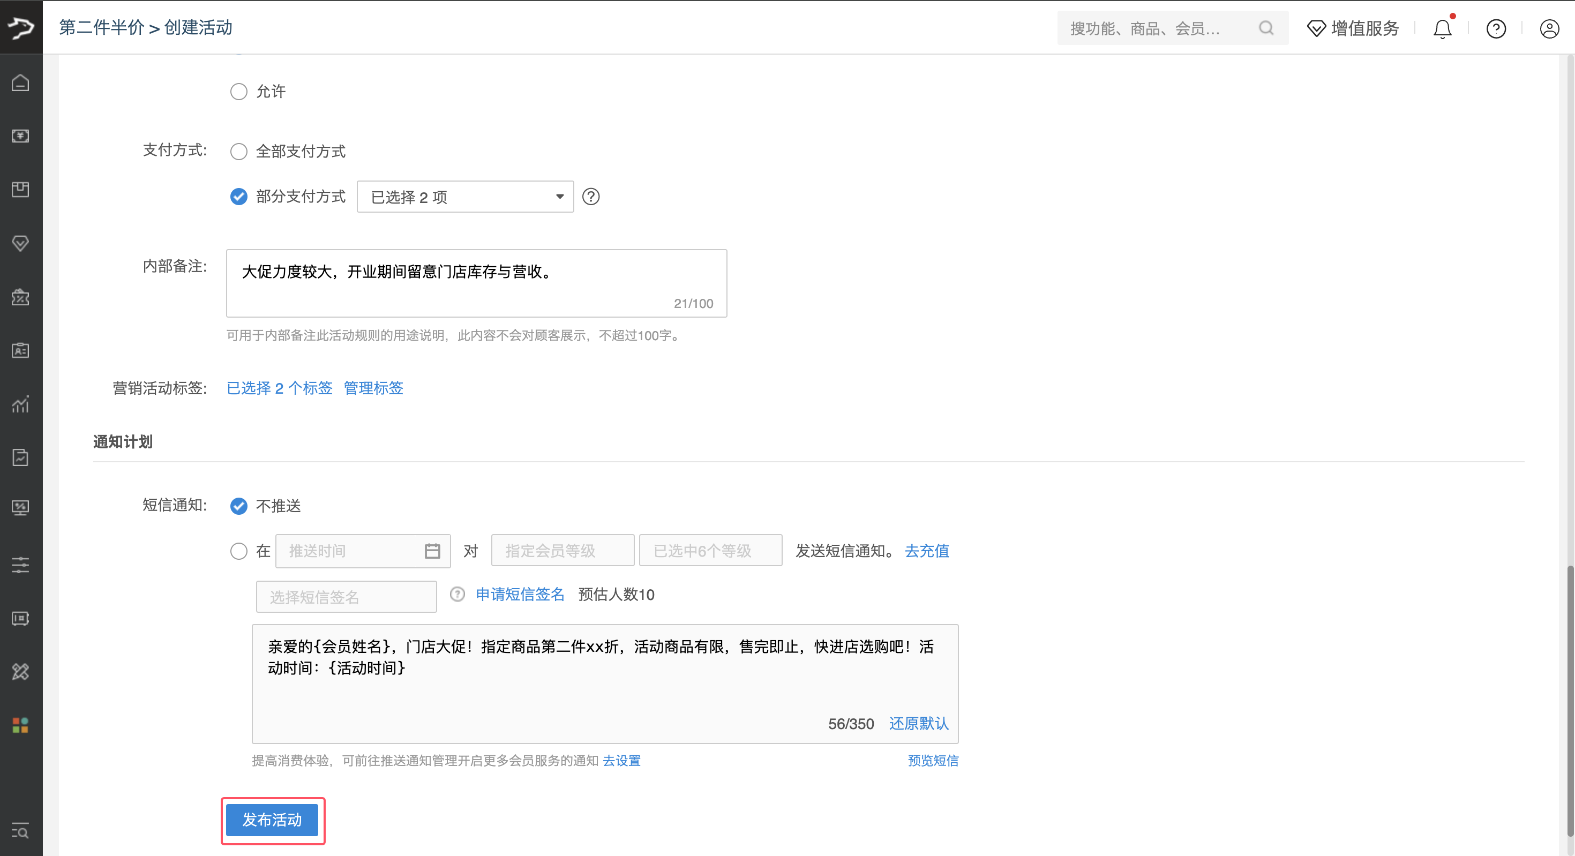1575x856 pixels.
Task: Click the 21/100 character counter
Action: tap(693, 303)
